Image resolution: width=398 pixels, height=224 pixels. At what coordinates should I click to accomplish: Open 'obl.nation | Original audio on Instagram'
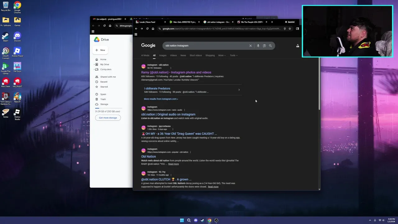point(168,114)
